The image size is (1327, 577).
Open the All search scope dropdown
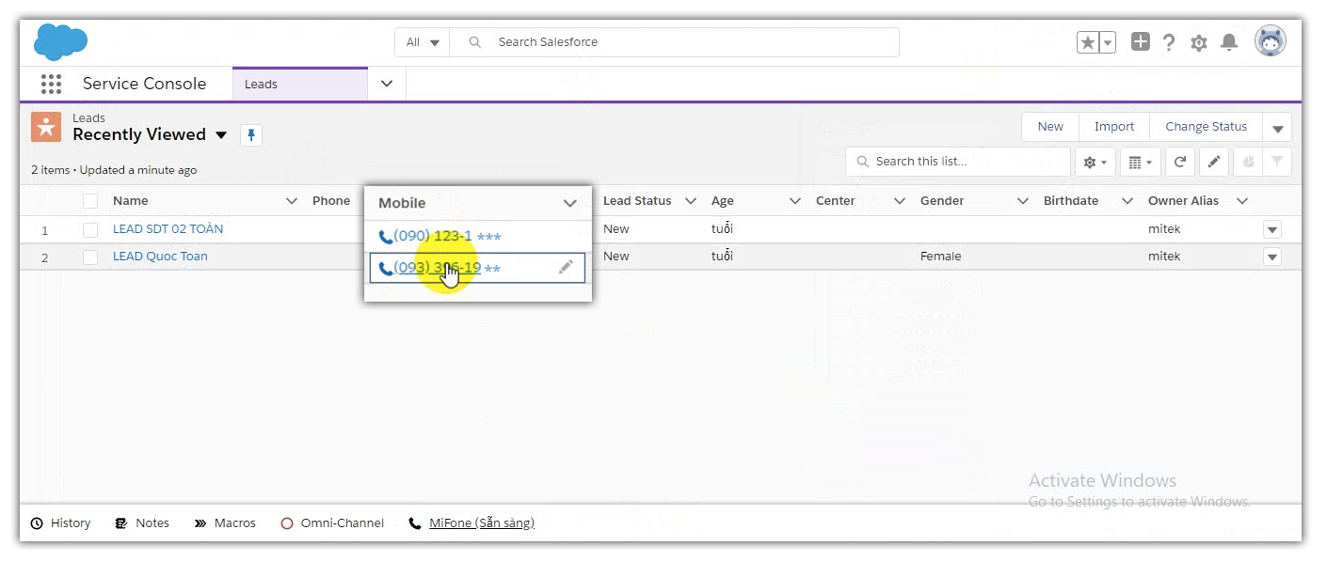(x=423, y=42)
